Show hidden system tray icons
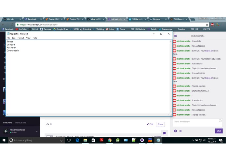Image resolution: width=226 pixels, height=160 pixels. point(193,140)
